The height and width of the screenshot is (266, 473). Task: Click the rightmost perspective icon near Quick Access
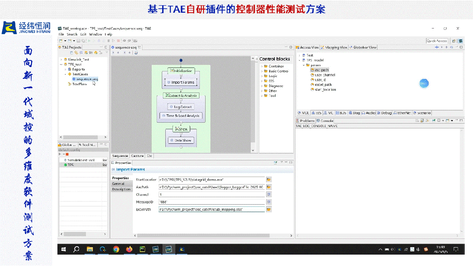pyautogui.click(x=461, y=41)
